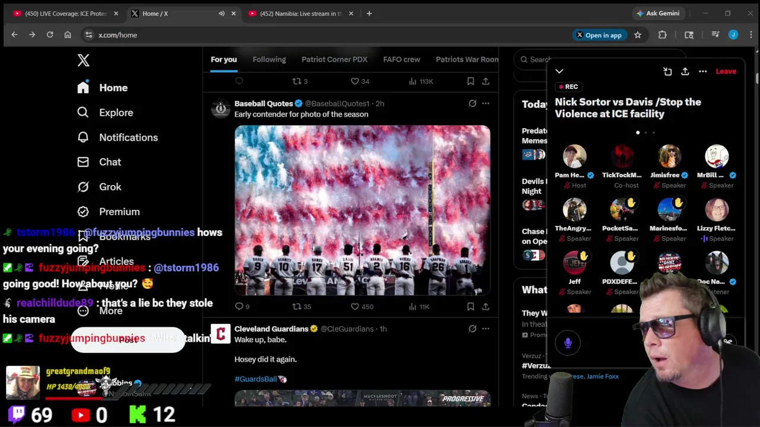Click the X logo in sidebar
The width and height of the screenshot is (760, 427).
tap(83, 60)
